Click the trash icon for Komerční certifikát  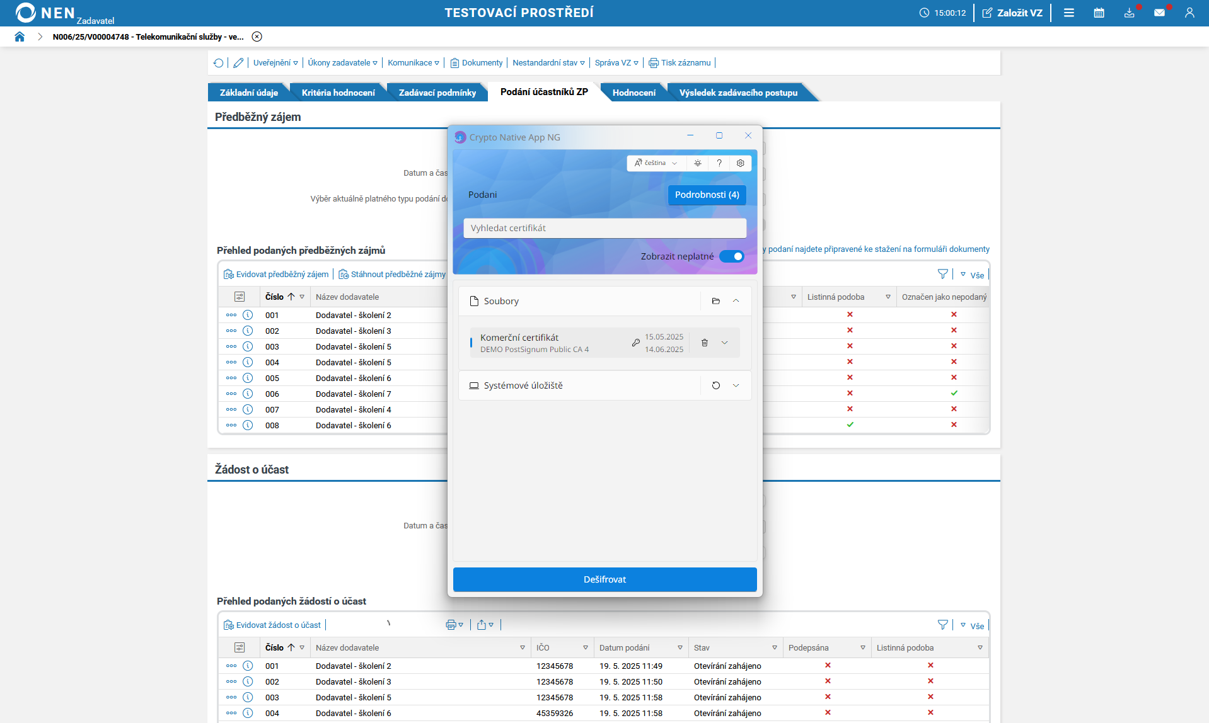tap(705, 343)
